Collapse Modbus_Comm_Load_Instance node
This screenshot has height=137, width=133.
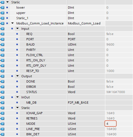pyautogui.click(x=12, y=23)
